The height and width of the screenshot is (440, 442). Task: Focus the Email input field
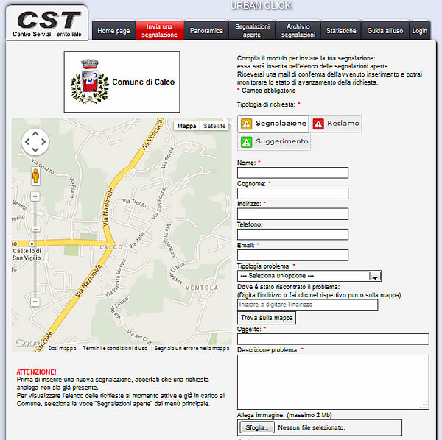[x=292, y=255]
